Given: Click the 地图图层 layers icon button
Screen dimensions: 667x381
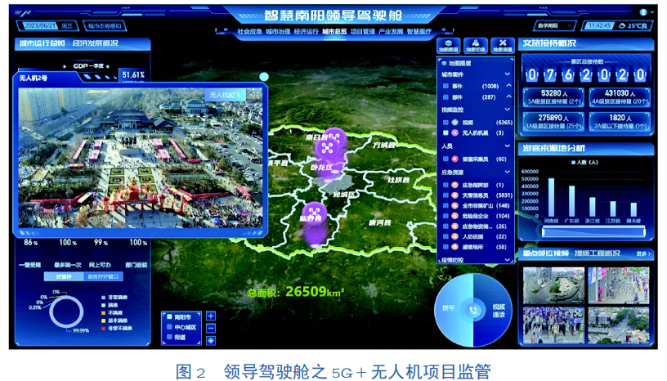Looking at the screenshot, I should coord(447,44).
